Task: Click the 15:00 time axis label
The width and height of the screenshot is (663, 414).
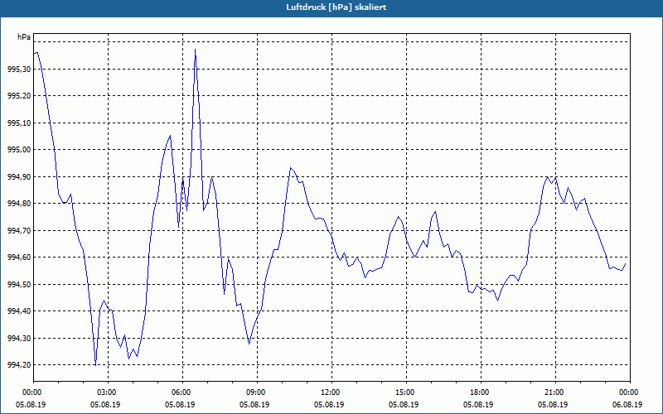Action: 404,392
